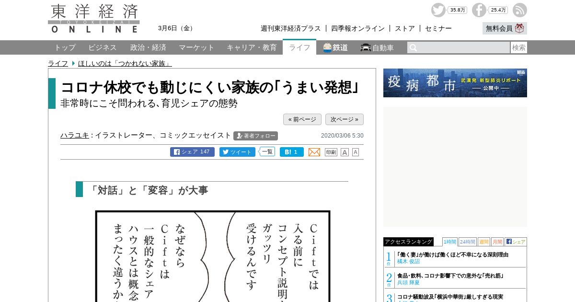Open author 橘木 俊詔 link
Image resolution: width=575 pixels, height=302 pixels.
408,262
